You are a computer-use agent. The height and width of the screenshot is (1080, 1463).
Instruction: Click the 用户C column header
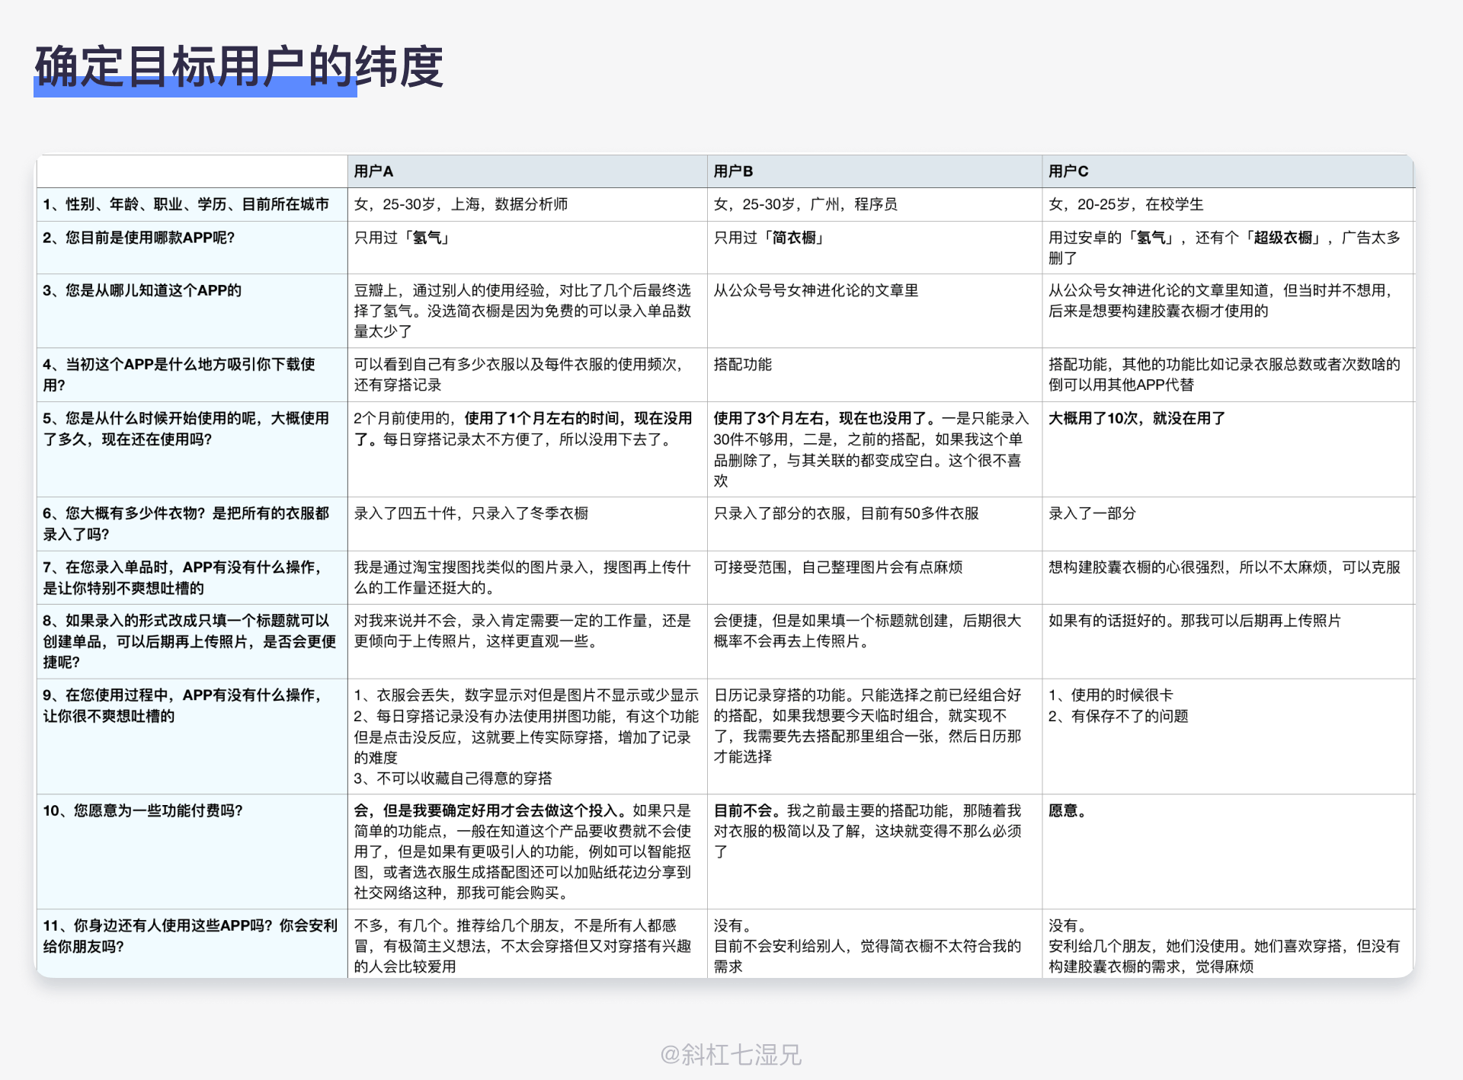click(1068, 171)
